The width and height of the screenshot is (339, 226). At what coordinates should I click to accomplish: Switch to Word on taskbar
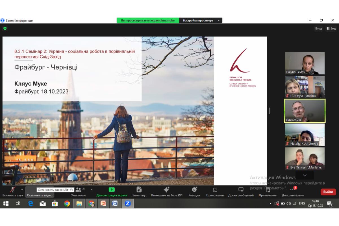click(x=116, y=203)
